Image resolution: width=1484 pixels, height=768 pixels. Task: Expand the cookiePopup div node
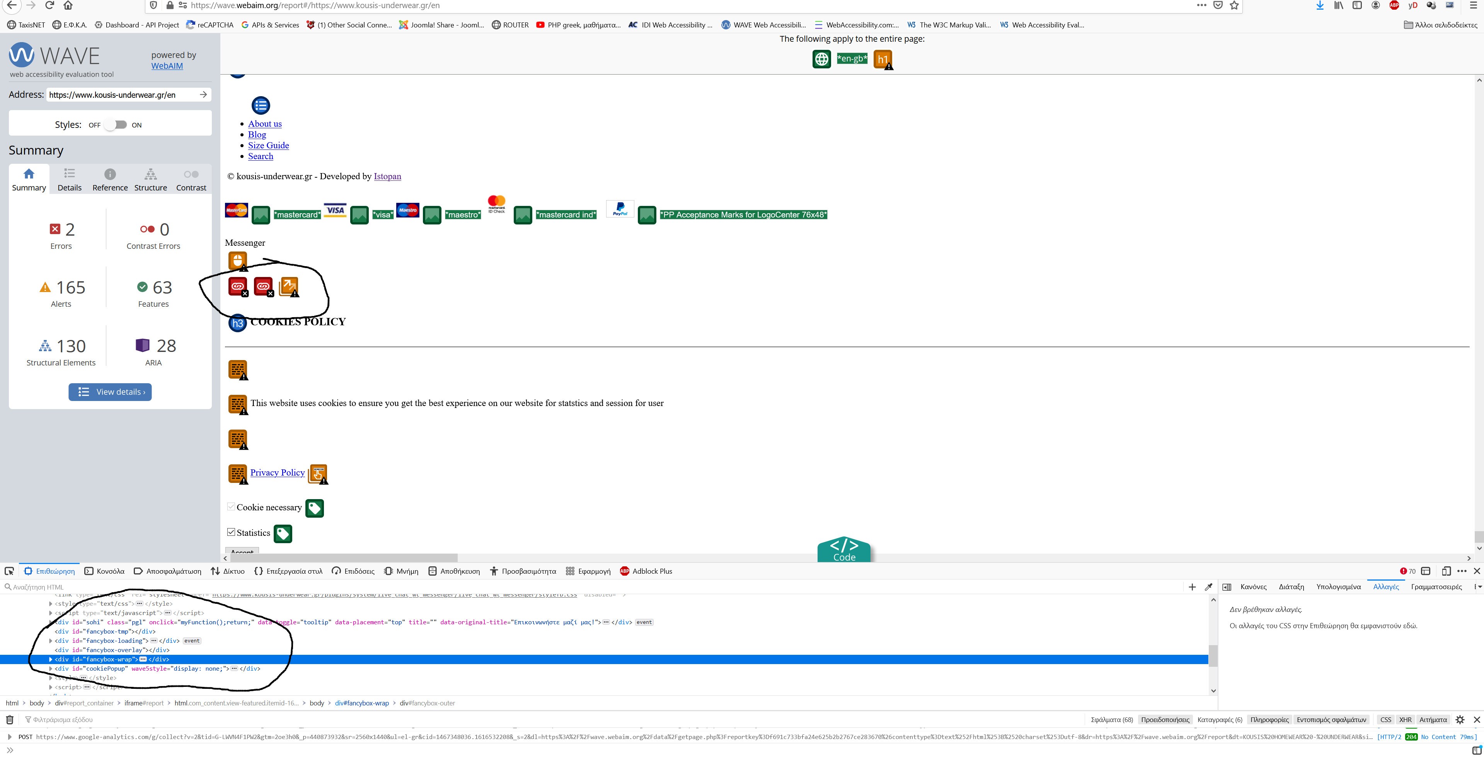tap(51, 668)
